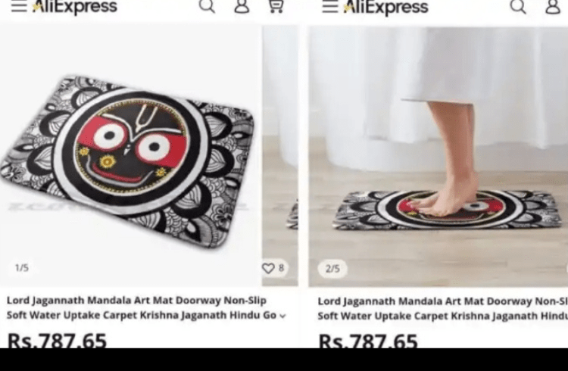Click the search magnifier in left header
The image size is (568, 371).
(x=207, y=6)
